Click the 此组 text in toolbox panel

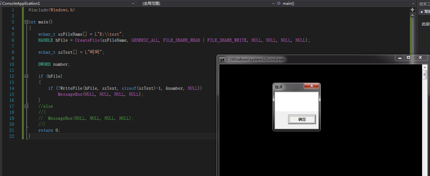click(x=426, y=24)
